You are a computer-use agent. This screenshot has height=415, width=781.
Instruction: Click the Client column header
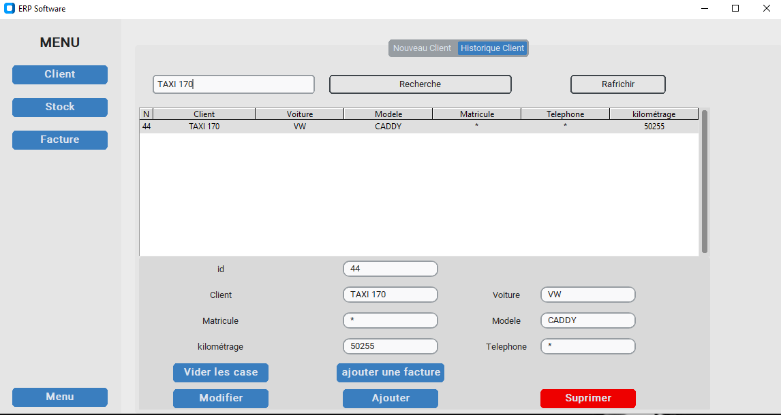tap(204, 113)
